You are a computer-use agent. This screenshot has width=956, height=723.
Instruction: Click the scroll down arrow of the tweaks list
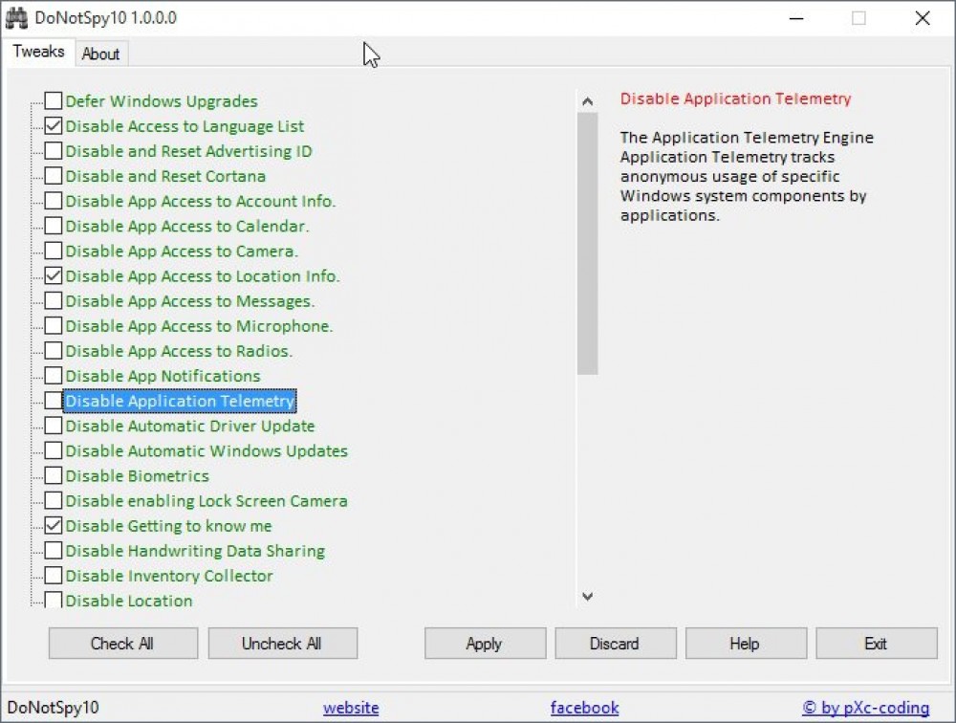click(588, 596)
